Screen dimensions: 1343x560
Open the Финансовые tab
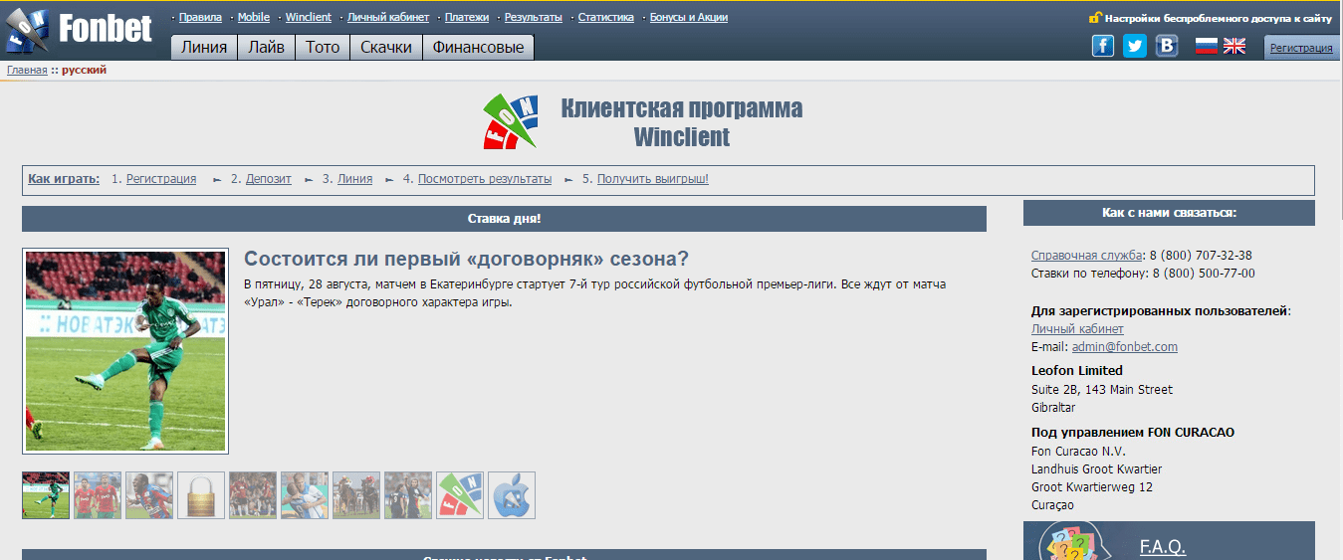tap(479, 47)
